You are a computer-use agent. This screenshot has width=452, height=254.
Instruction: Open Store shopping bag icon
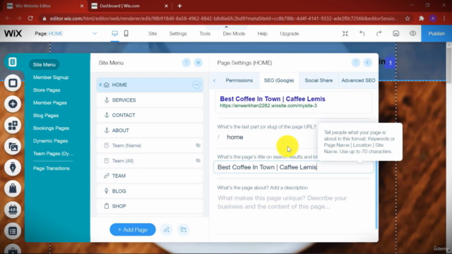[x=13, y=188]
